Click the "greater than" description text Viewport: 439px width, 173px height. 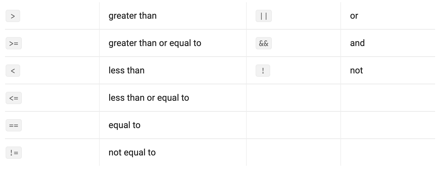click(132, 16)
